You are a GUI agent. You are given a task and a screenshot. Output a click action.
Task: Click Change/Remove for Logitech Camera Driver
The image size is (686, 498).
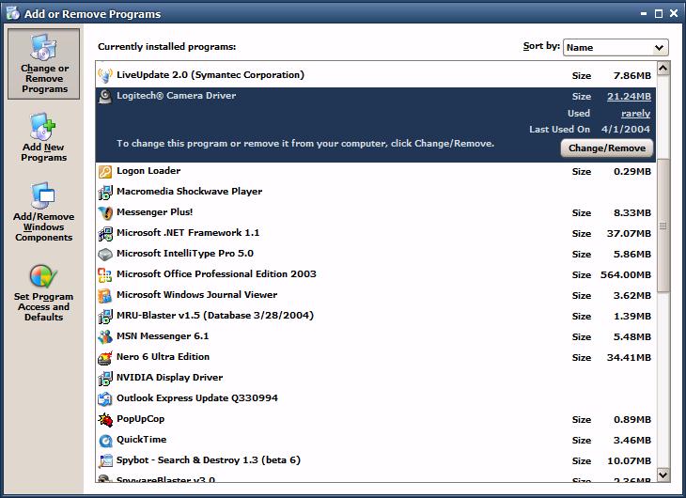607,148
